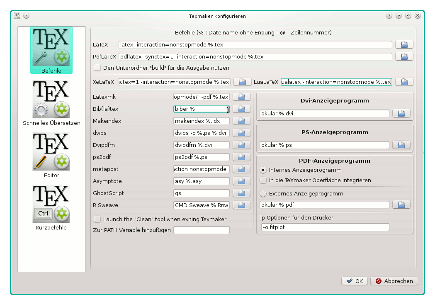Viewport: 435px width, 305px height.
Task: Click the lp Optionen printer field
Action: click(325, 227)
